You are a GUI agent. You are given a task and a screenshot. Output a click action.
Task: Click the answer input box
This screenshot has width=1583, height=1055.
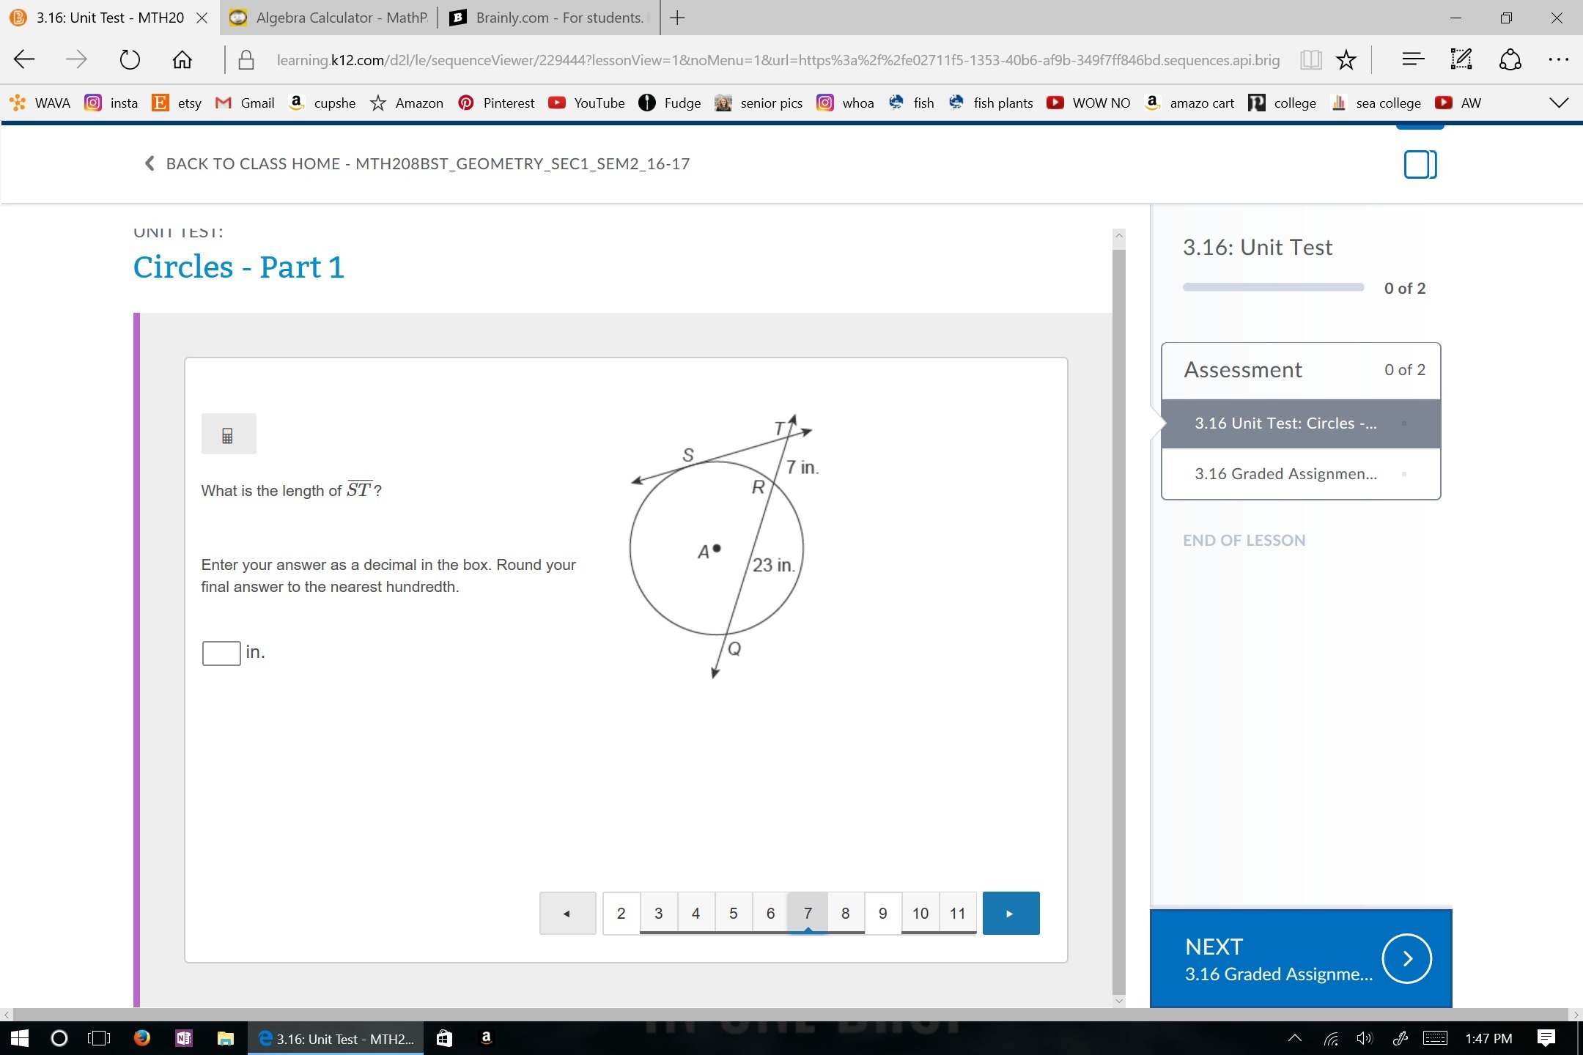point(221,653)
